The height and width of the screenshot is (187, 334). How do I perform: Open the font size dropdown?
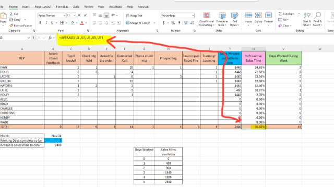pyautogui.click(x=74, y=16)
